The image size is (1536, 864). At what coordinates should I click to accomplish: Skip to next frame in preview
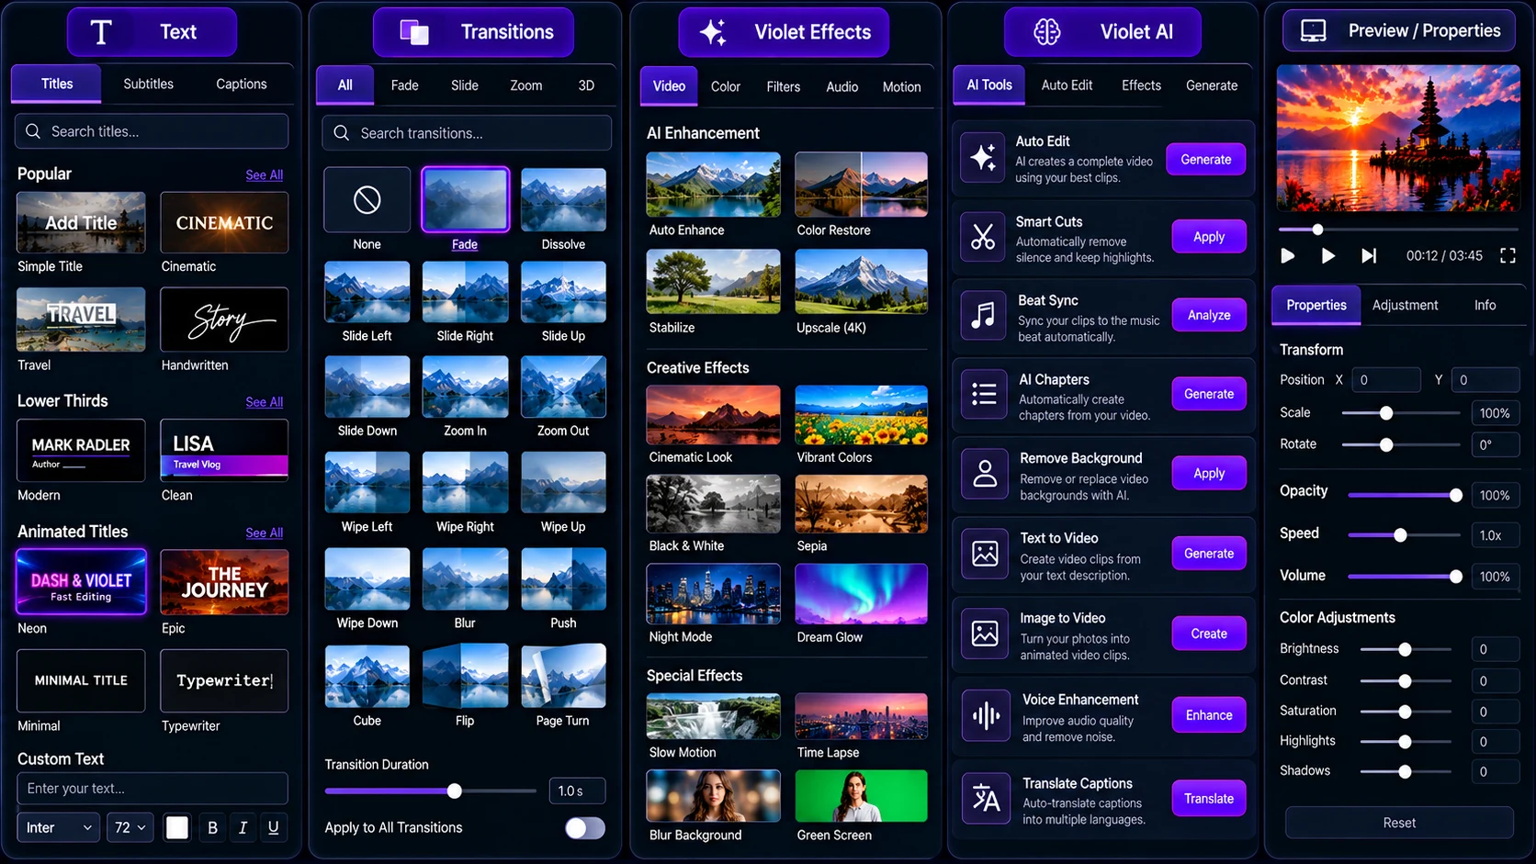point(1369,255)
